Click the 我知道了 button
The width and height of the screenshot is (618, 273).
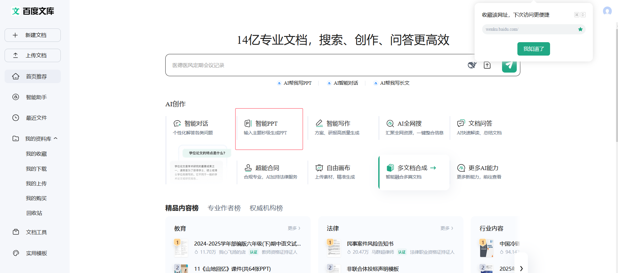click(x=533, y=49)
